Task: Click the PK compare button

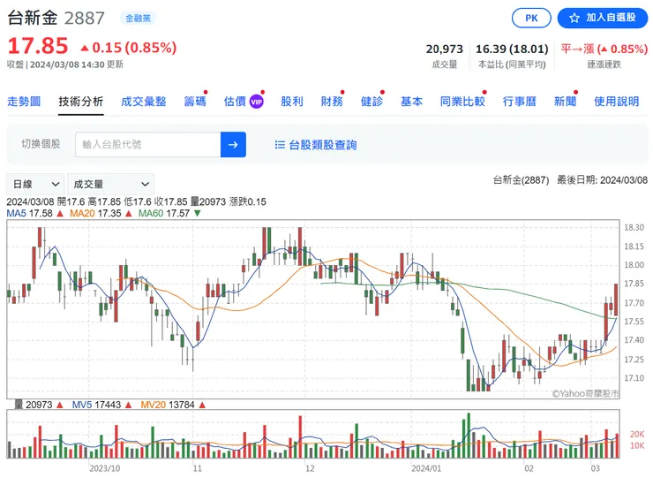Action: [531, 18]
